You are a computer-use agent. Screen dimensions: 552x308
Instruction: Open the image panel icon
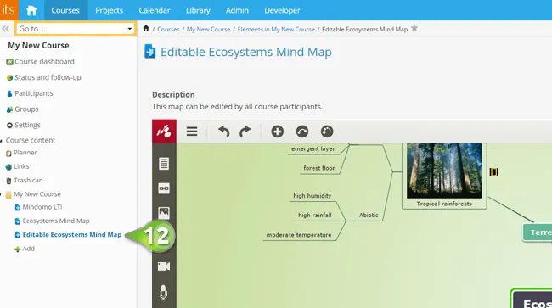click(164, 212)
